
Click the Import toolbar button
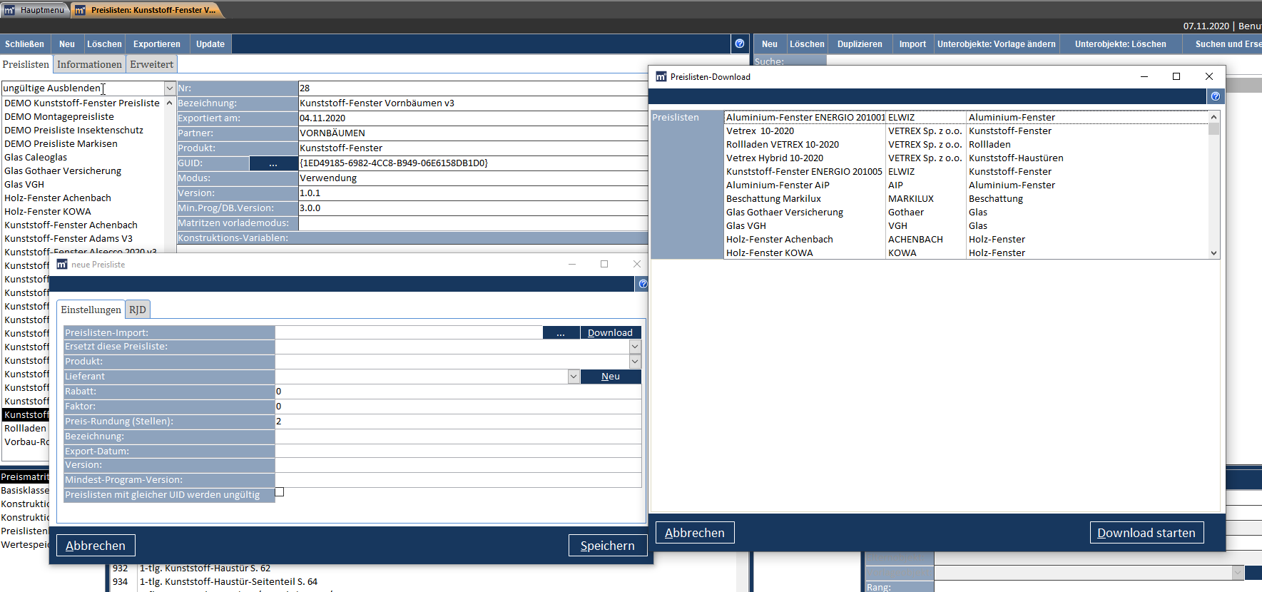912,44
